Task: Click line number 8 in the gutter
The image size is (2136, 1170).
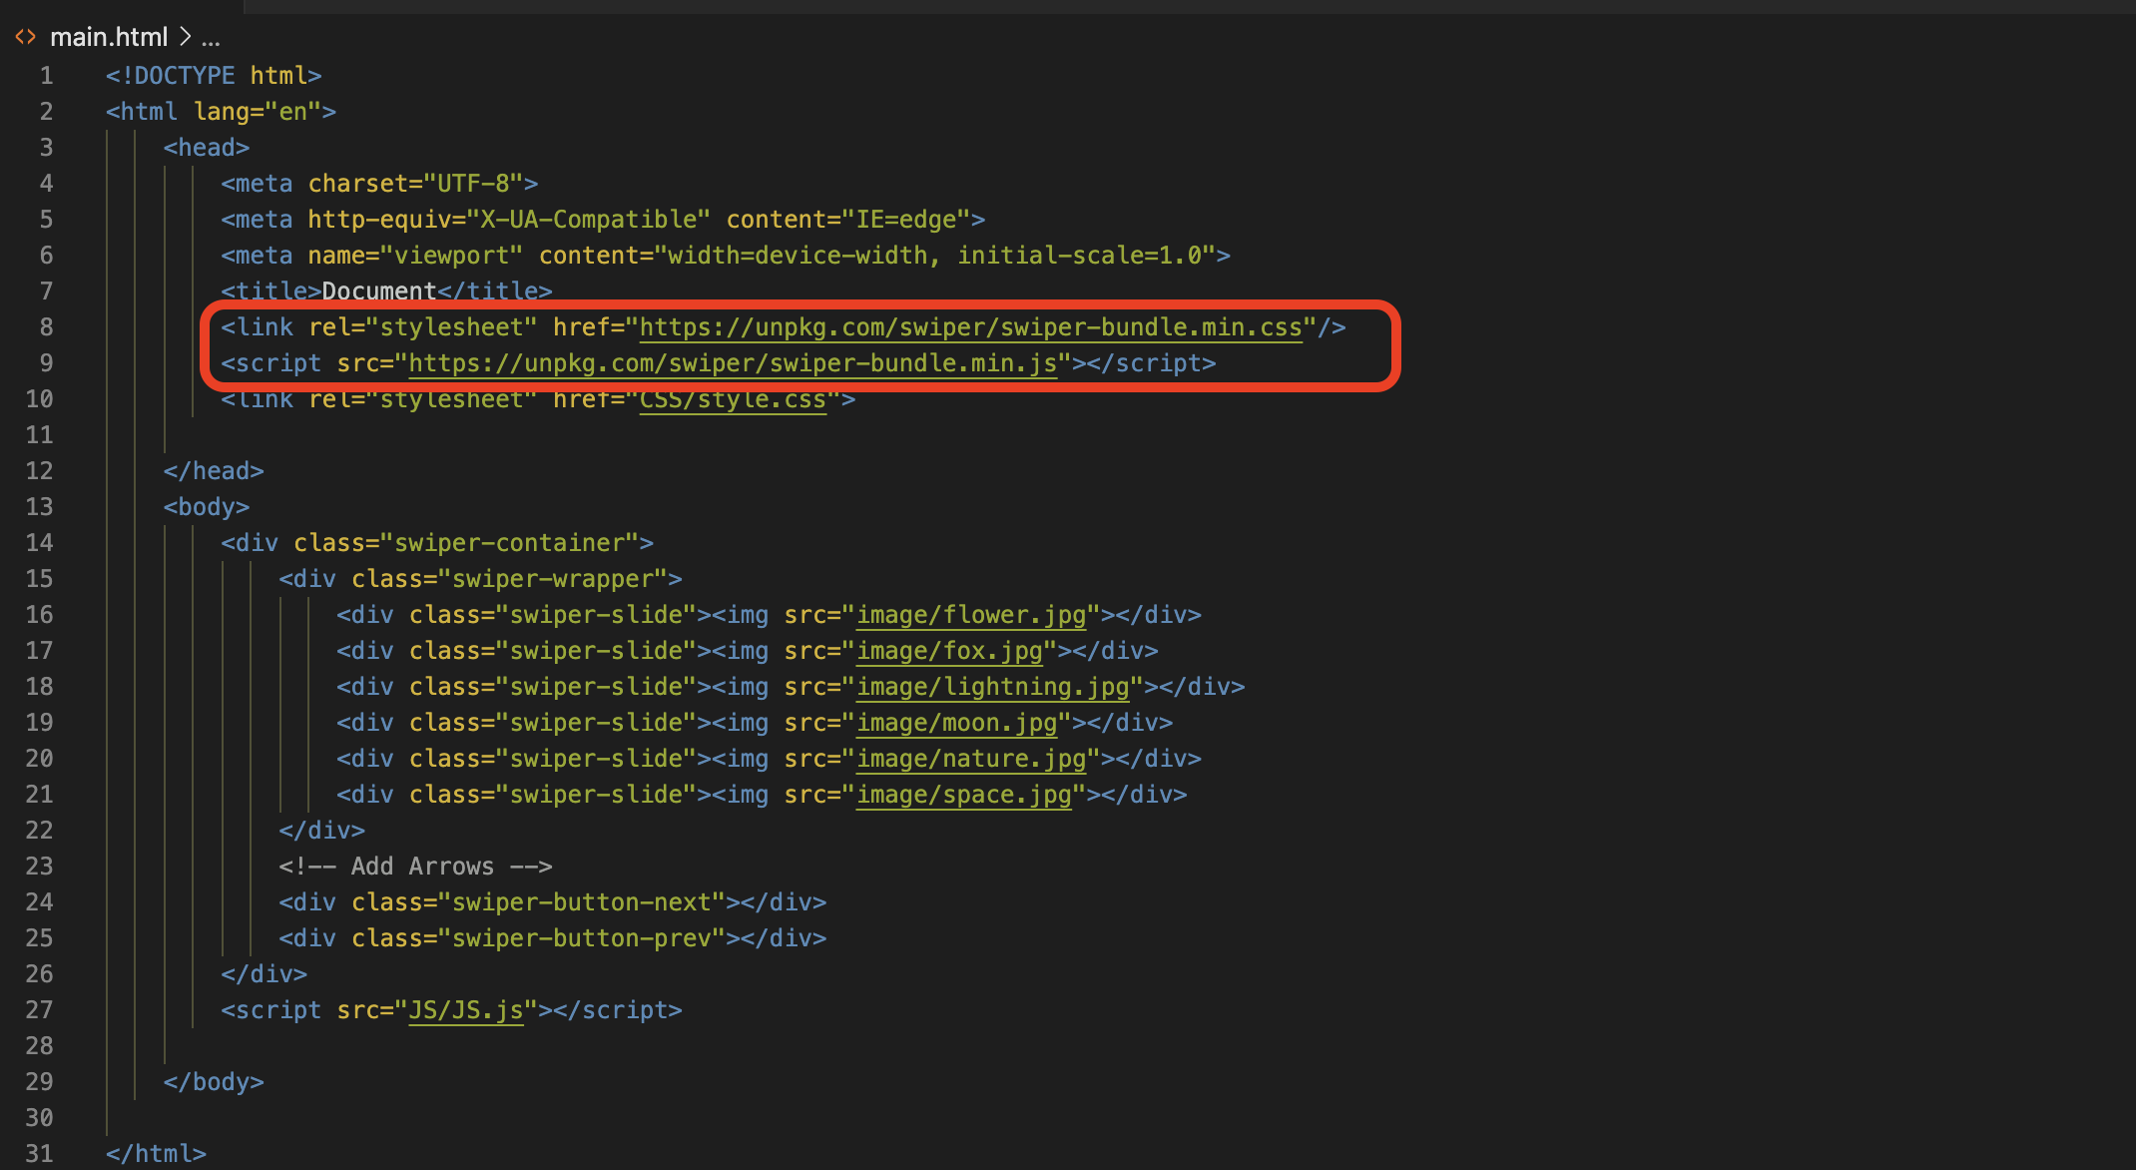Action: (x=46, y=327)
